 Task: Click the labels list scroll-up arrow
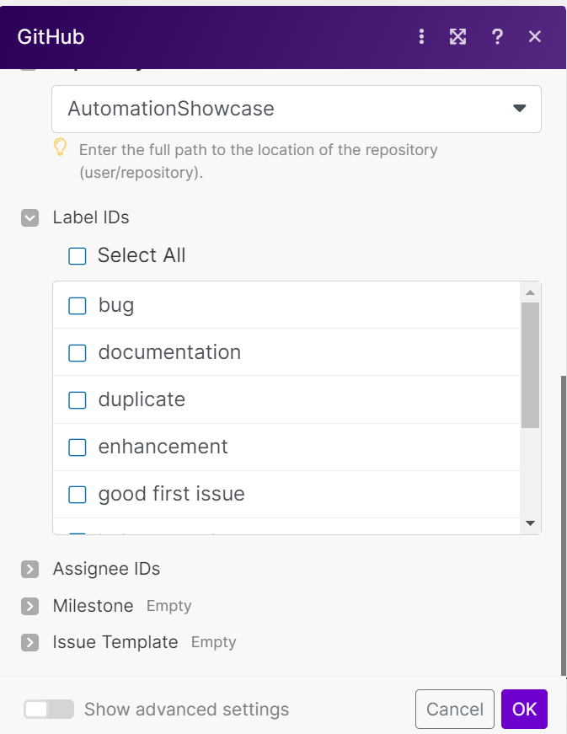530,292
